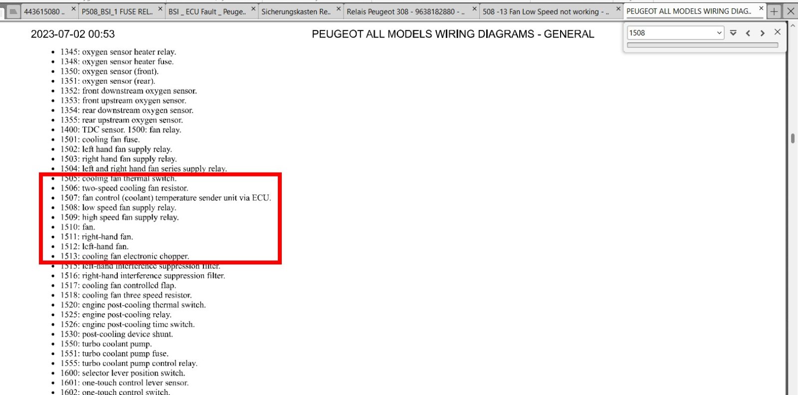Click the row '1512: left-hand fan.'
This screenshot has width=798, height=395.
(94, 246)
